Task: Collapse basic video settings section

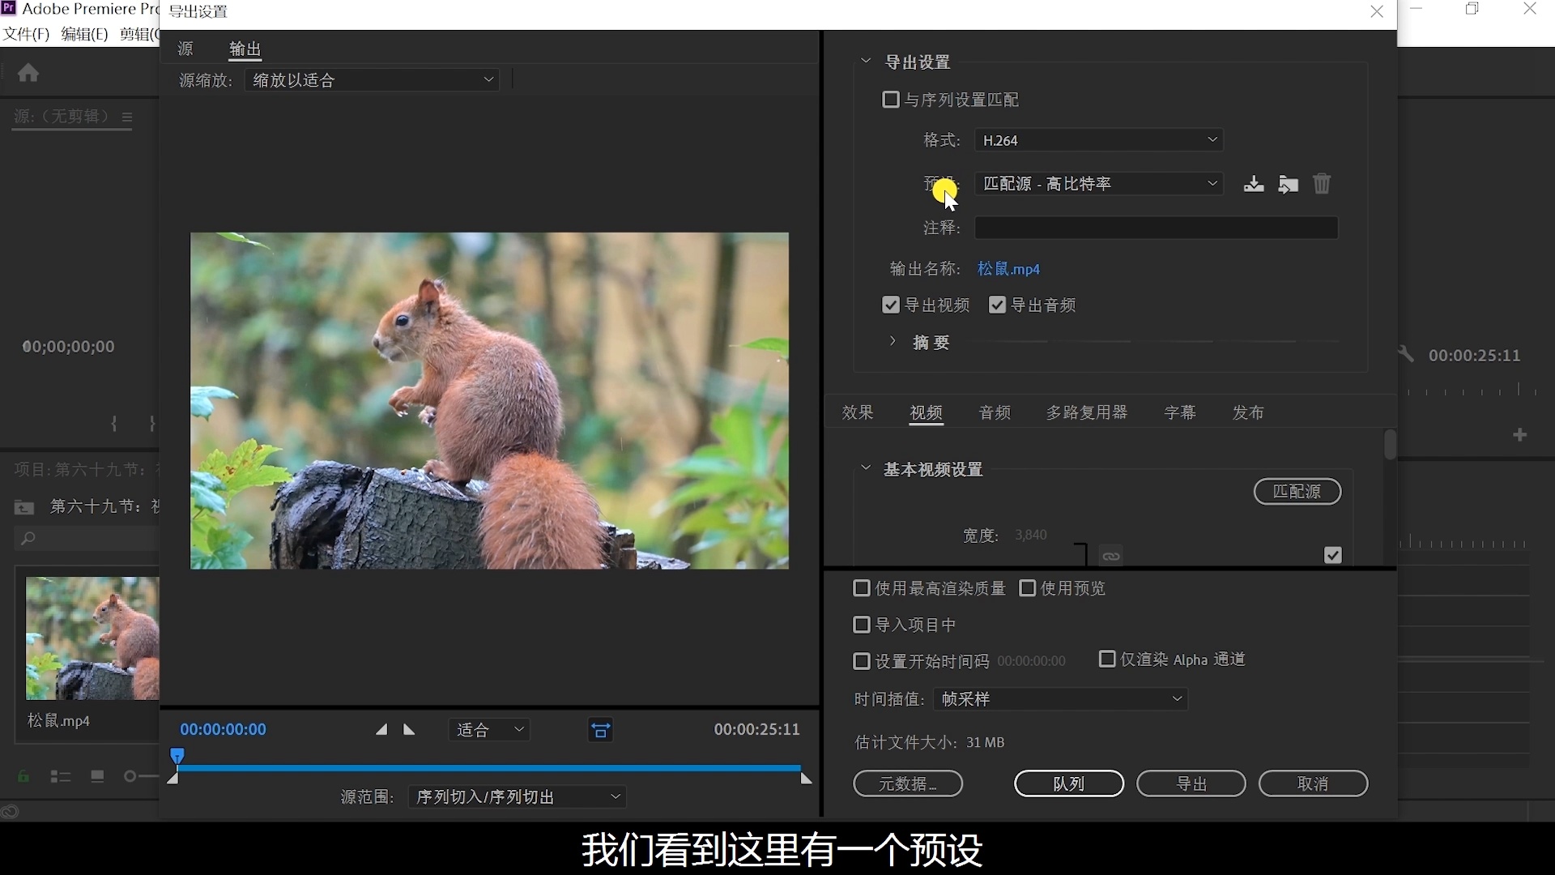Action: 866,468
